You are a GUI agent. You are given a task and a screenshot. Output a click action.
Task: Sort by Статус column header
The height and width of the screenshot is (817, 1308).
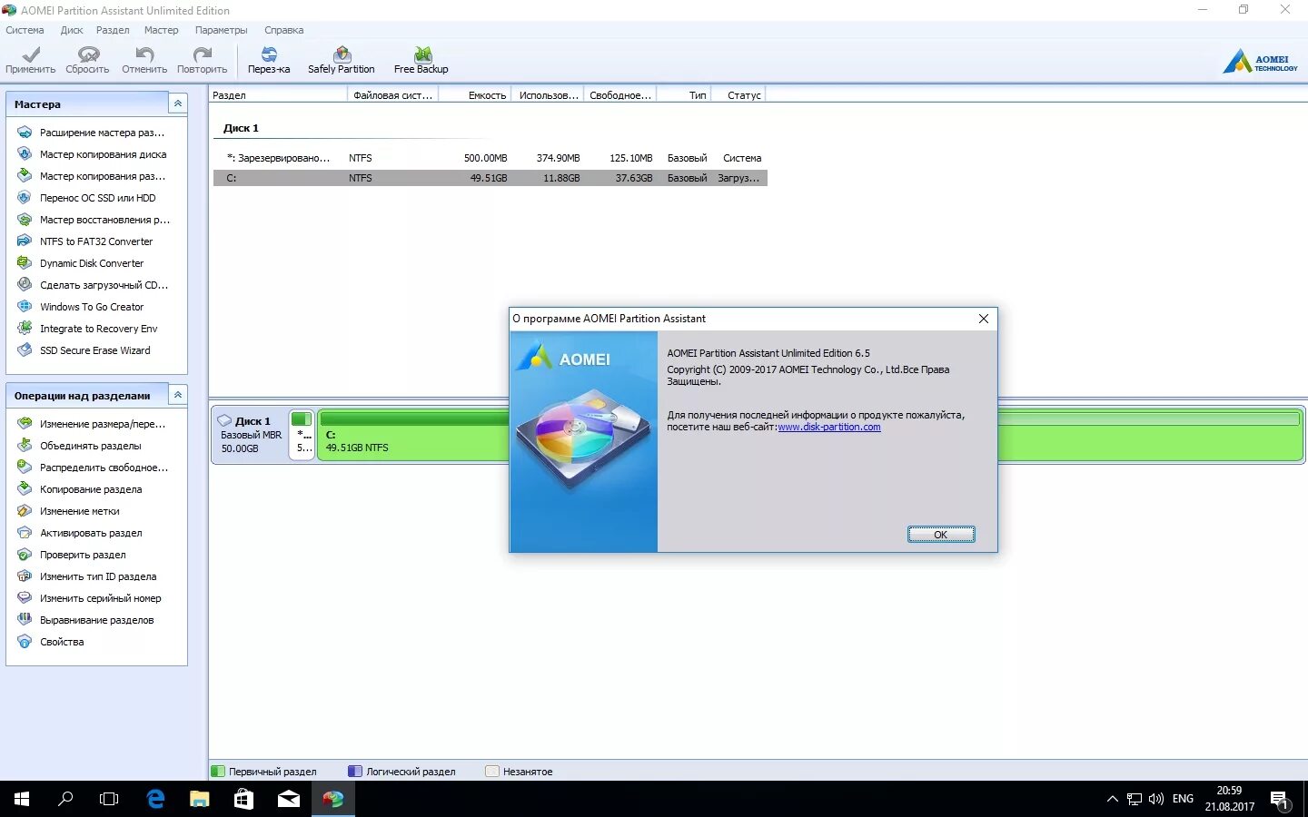pyautogui.click(x=738, y=95)
